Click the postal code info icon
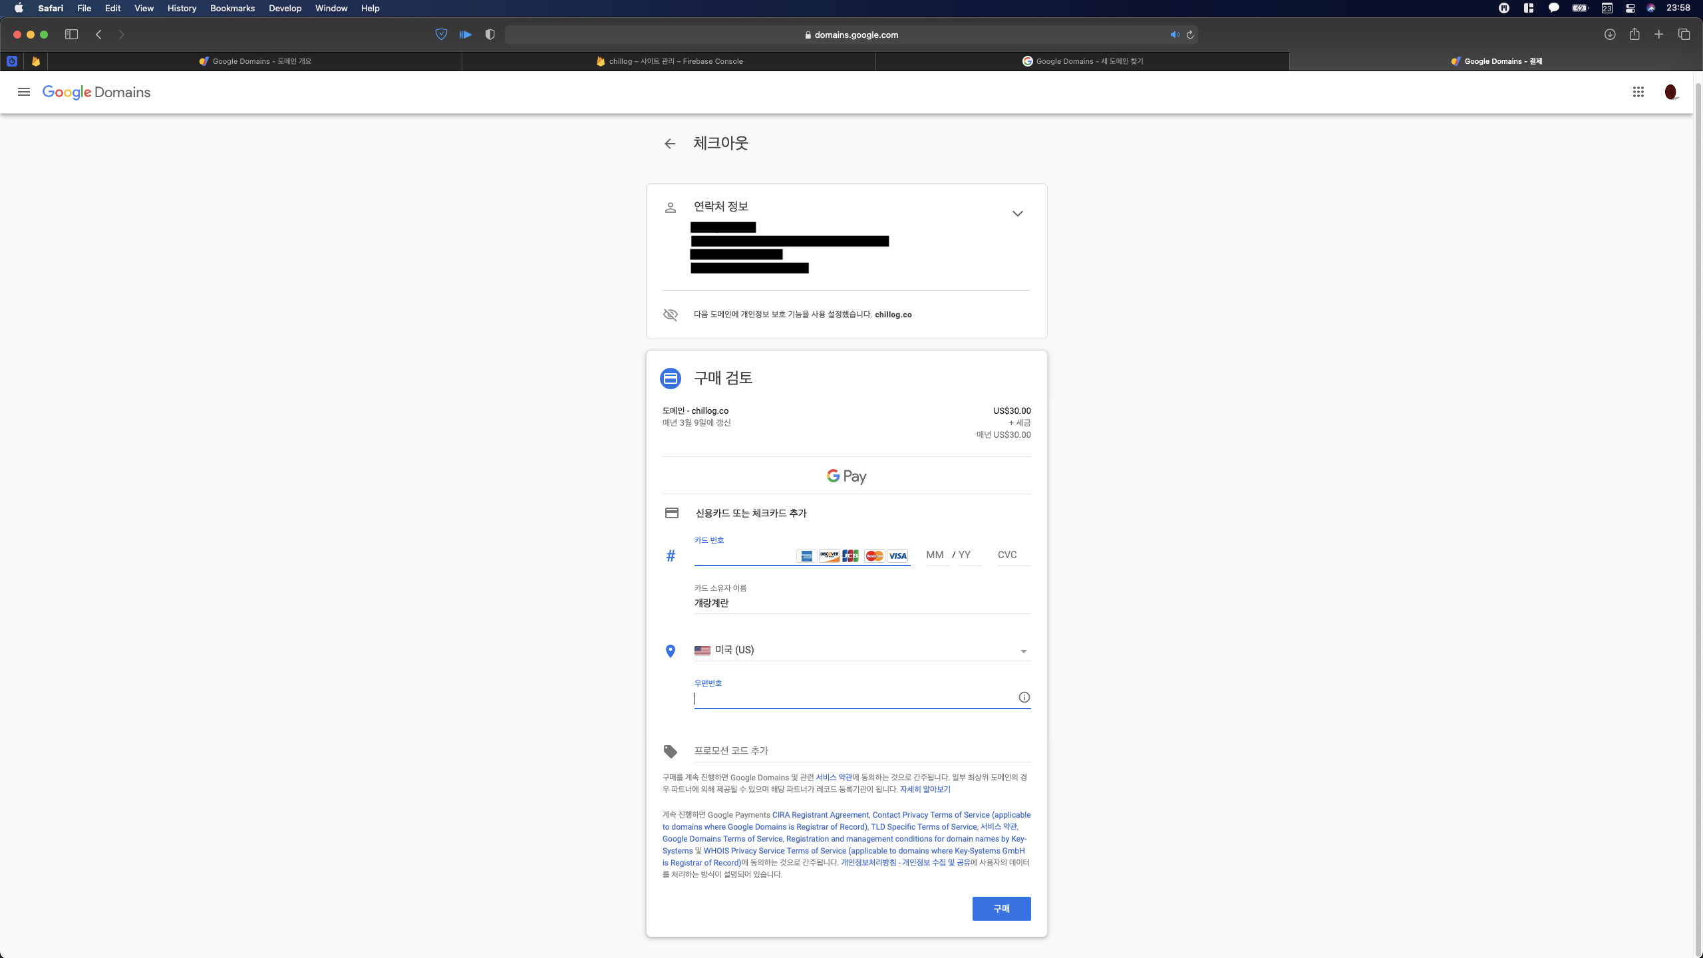The height and width of the screenshot is (958, 1703). 1024,697
